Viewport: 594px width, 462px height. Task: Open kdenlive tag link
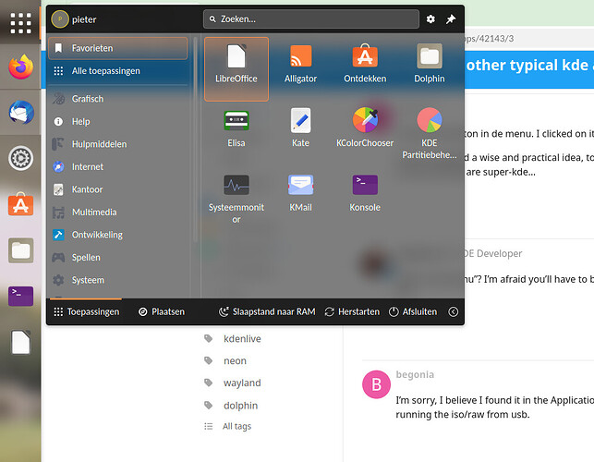pyautogui.click(x=242, y=339)
